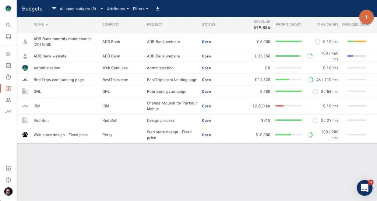This screenshot has width=377, height=201.
Task: Click the building icon in the DHL row
Action: (x=25, y=91)
